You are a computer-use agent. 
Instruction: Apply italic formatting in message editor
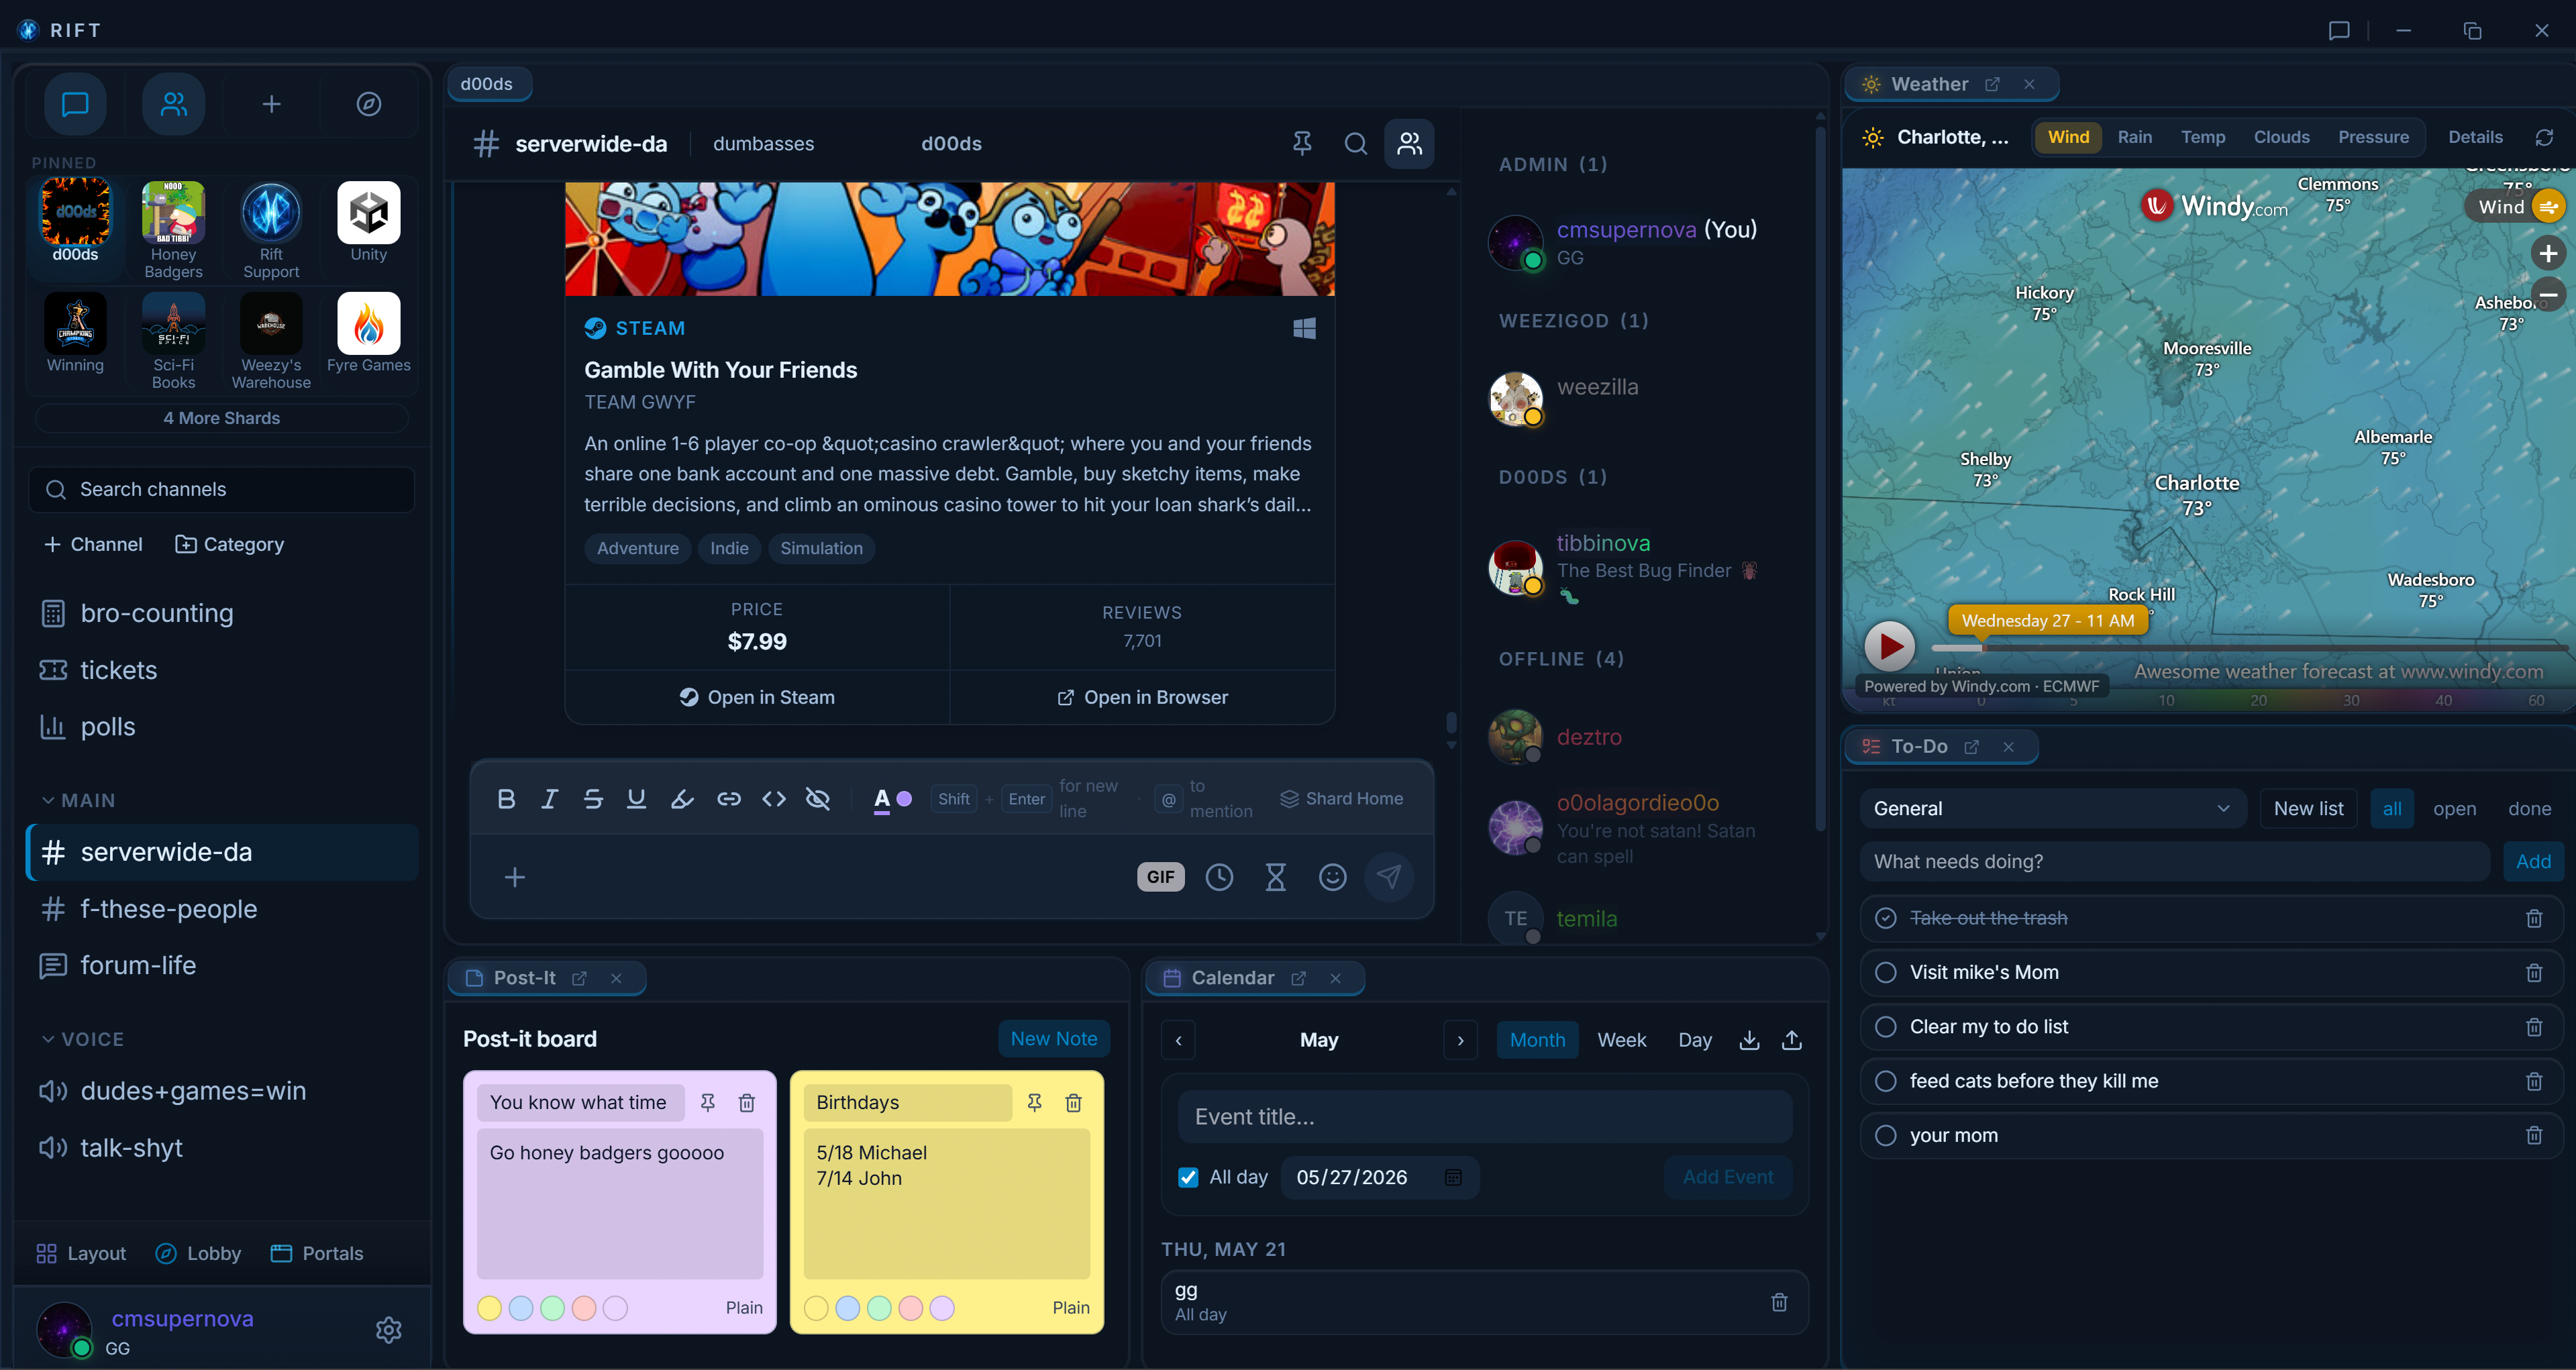(549, 798)
